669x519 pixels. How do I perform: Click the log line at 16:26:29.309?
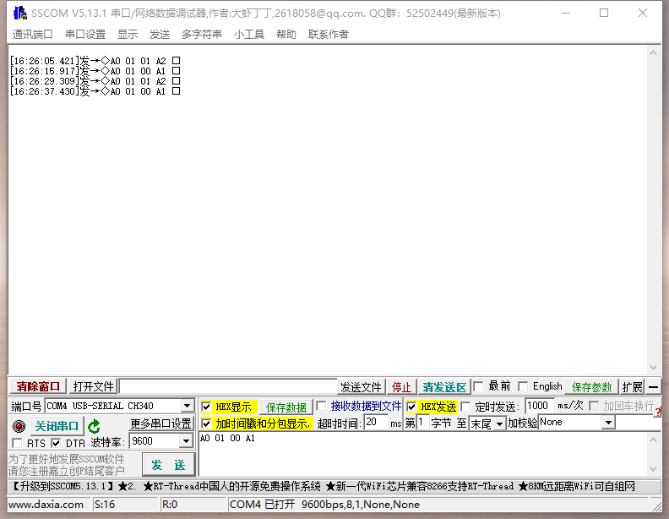coord(95,81)
